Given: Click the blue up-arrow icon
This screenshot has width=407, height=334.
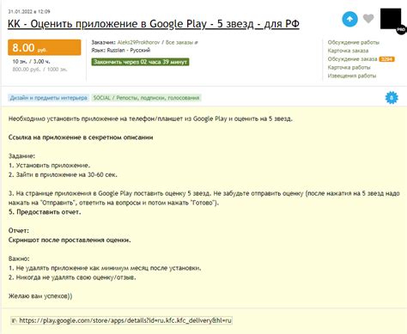Looking at the screenshot, I should pos(349,19).
